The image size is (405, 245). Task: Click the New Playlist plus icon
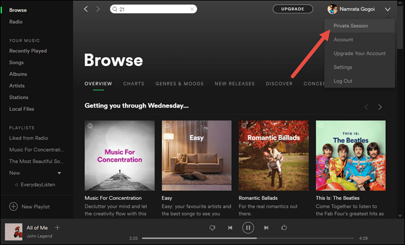pyautogui.click(x=13, y=207)
